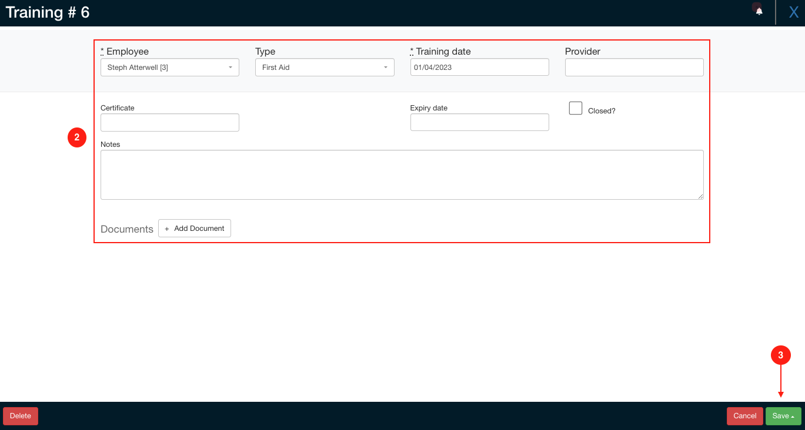Focus the Provider text field

click(634, 68)
